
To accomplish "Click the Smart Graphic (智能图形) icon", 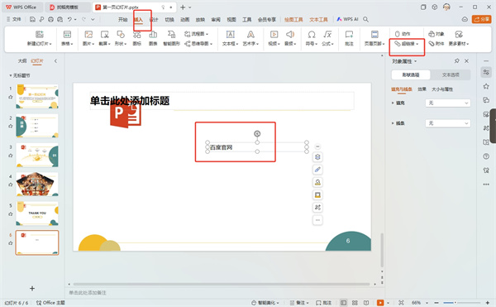I will (171, 34).
